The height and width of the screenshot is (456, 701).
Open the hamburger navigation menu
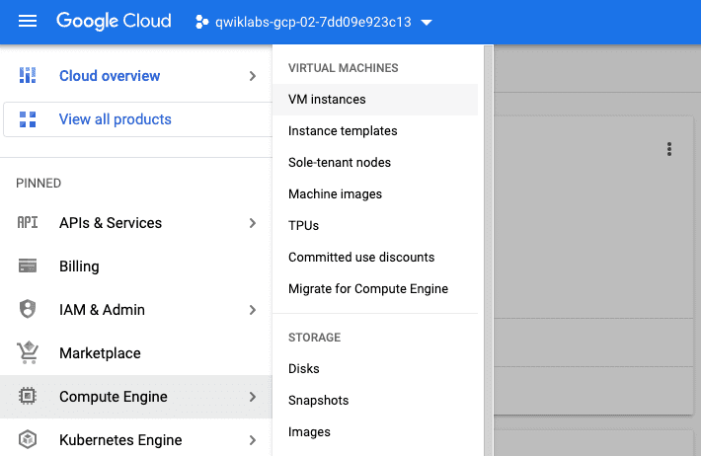[28, 22]
